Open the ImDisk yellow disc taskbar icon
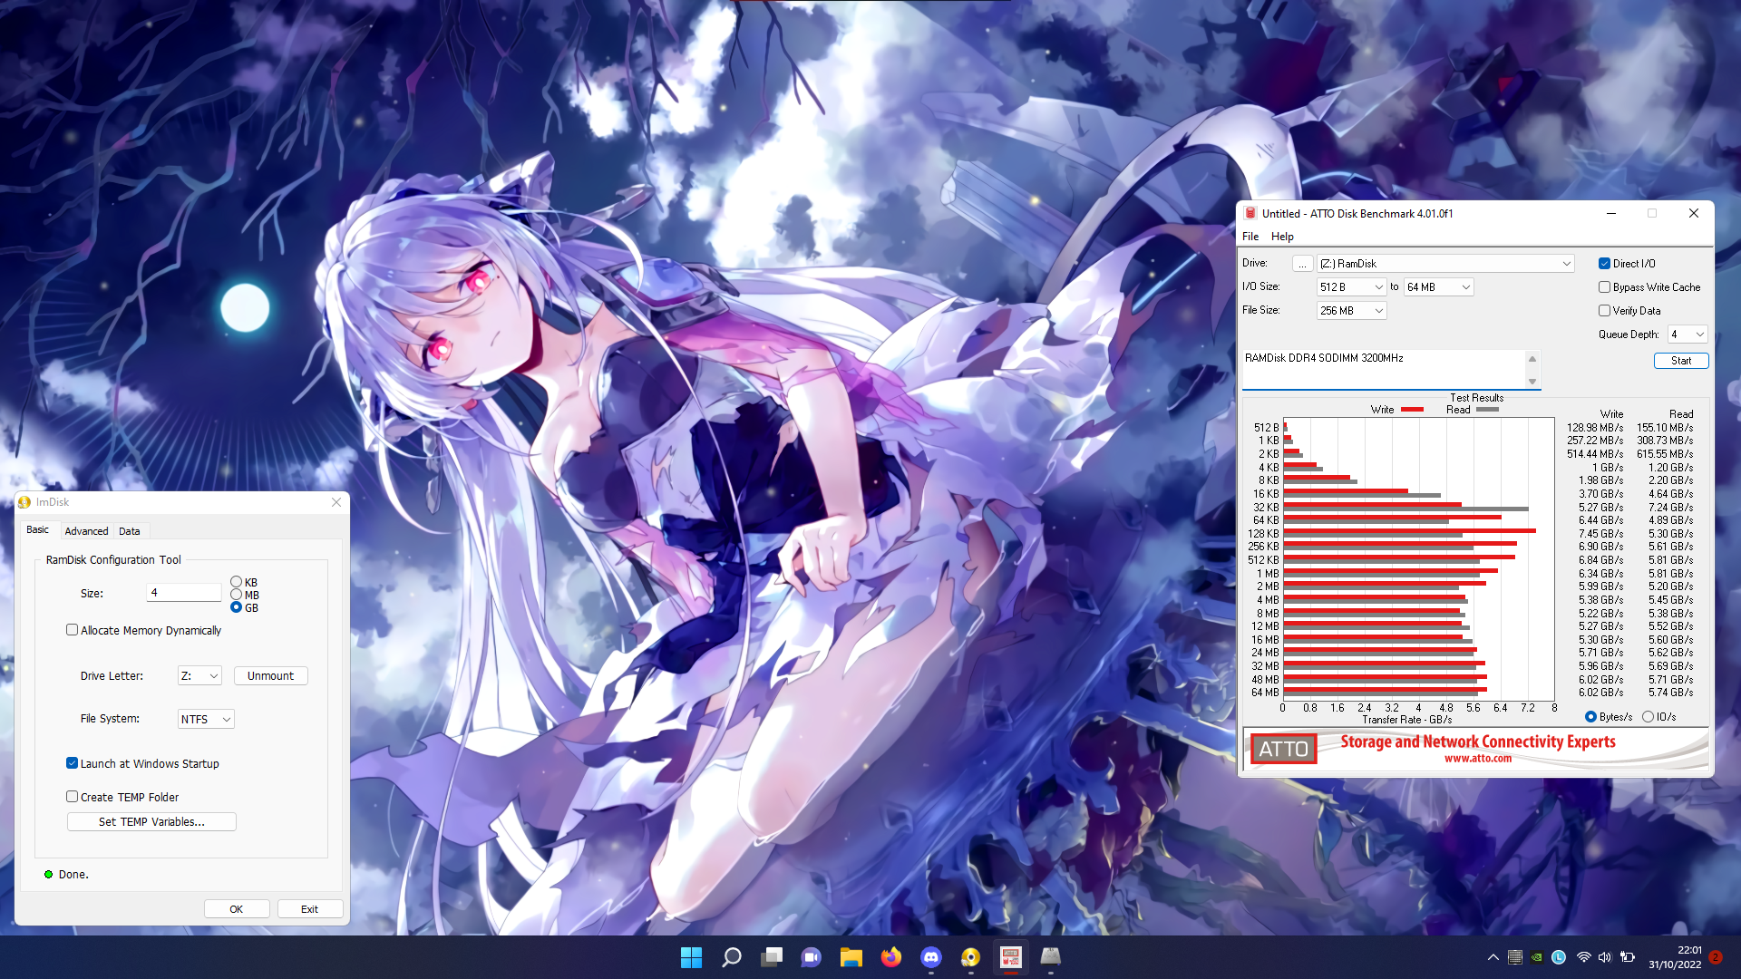1741x979 pixels. (970, 957)
